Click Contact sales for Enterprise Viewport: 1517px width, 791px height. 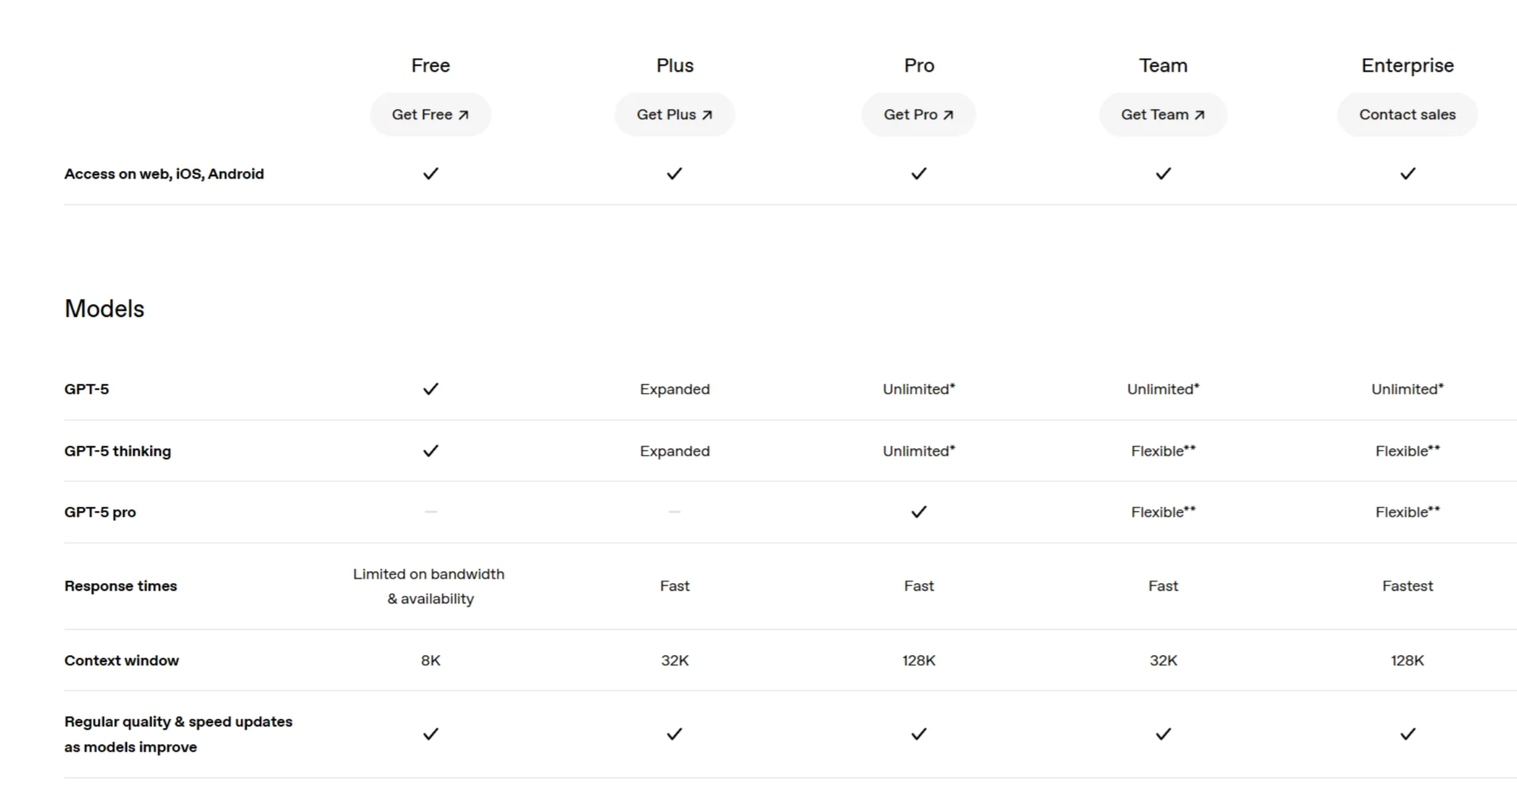coord(1407,115)
